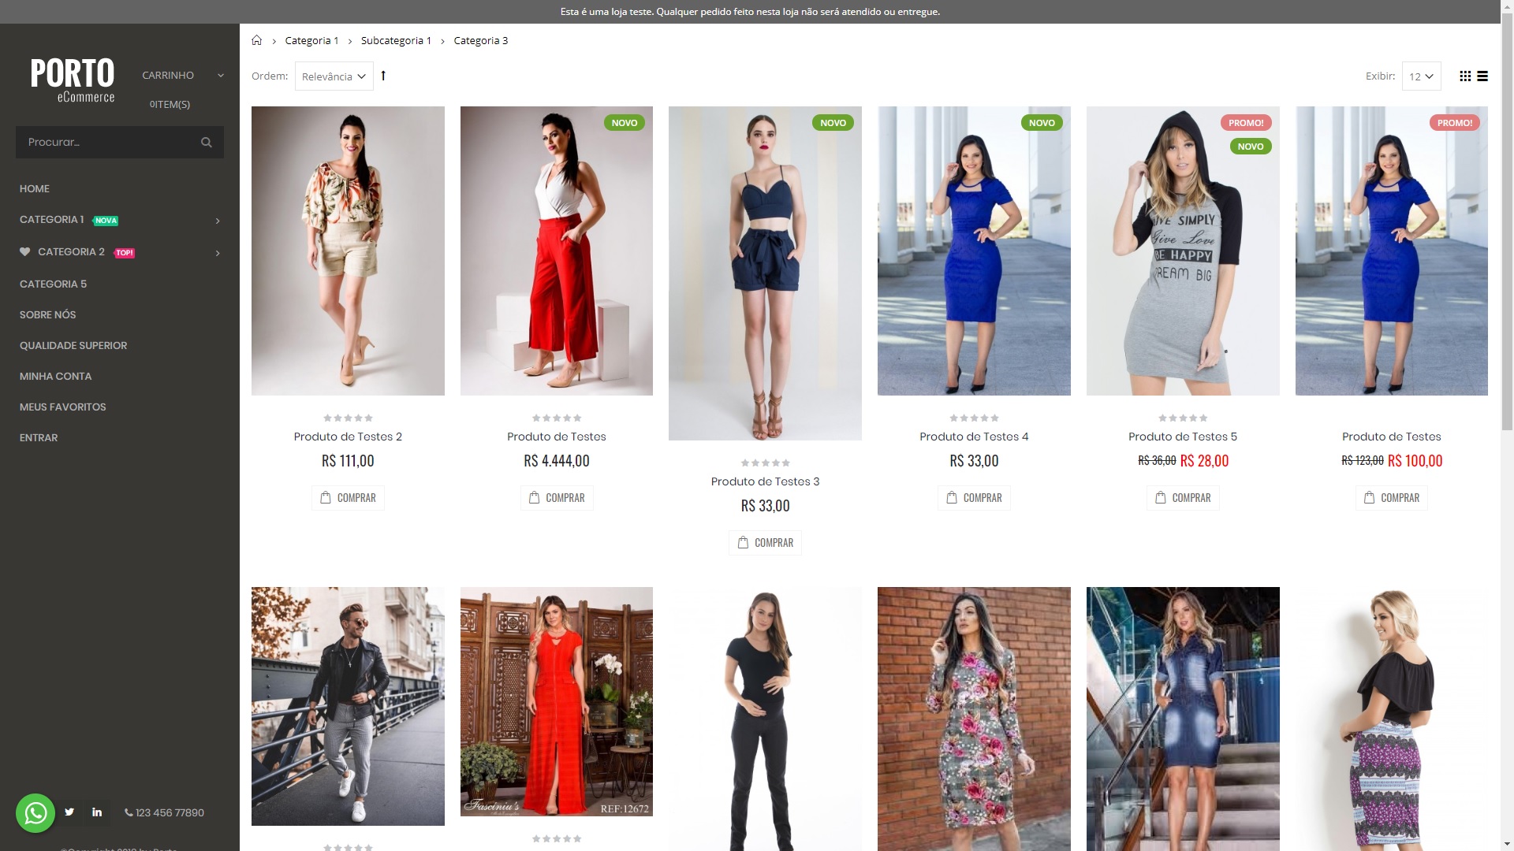Screen dimensions: 1514x851
Task: Toggle ascending sort arrow icon
Action: point(383,76)
